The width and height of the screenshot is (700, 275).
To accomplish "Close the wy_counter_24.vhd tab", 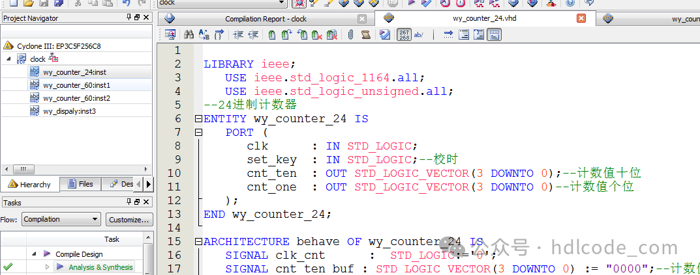I will pos(581,18).
